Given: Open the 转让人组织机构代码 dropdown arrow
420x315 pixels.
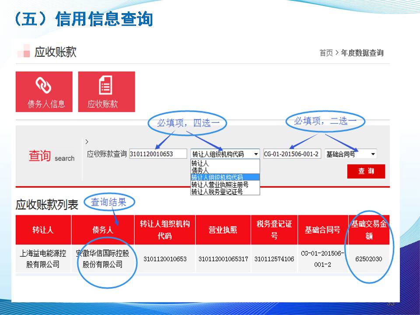Looking at the screenshot, I should (x=255, y=154).
